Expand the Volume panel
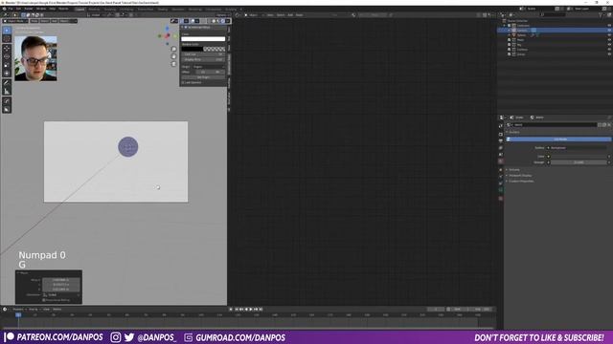This screenshot has height=344, width=613. click(513, 170)
